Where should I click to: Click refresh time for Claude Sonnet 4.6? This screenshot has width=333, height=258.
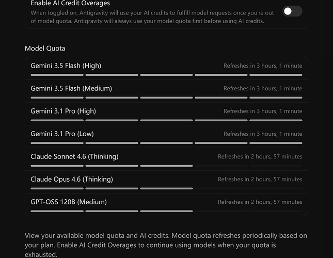click(260, 156)
